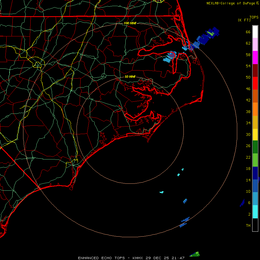This screenshot has height=260, width=260.
Task: Click the NEXLAB-College of DuPage label
Action: 231,3
